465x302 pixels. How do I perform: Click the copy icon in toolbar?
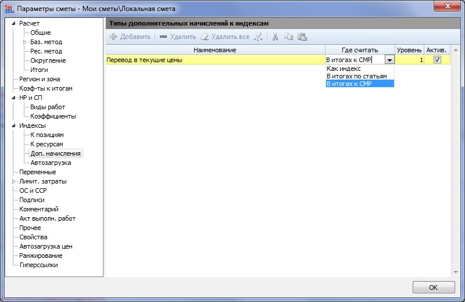click(288, 37)
